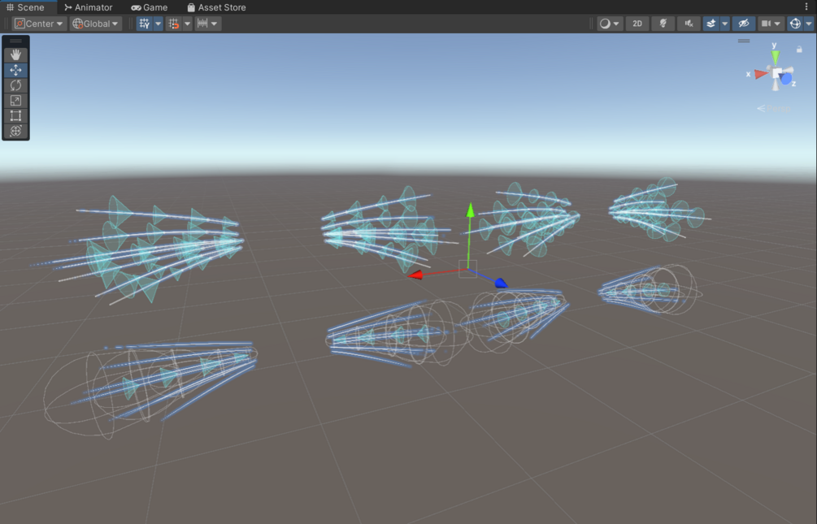Click the center cube of orientation gizmo
817x524 pixels.
[x=776, y=73]
